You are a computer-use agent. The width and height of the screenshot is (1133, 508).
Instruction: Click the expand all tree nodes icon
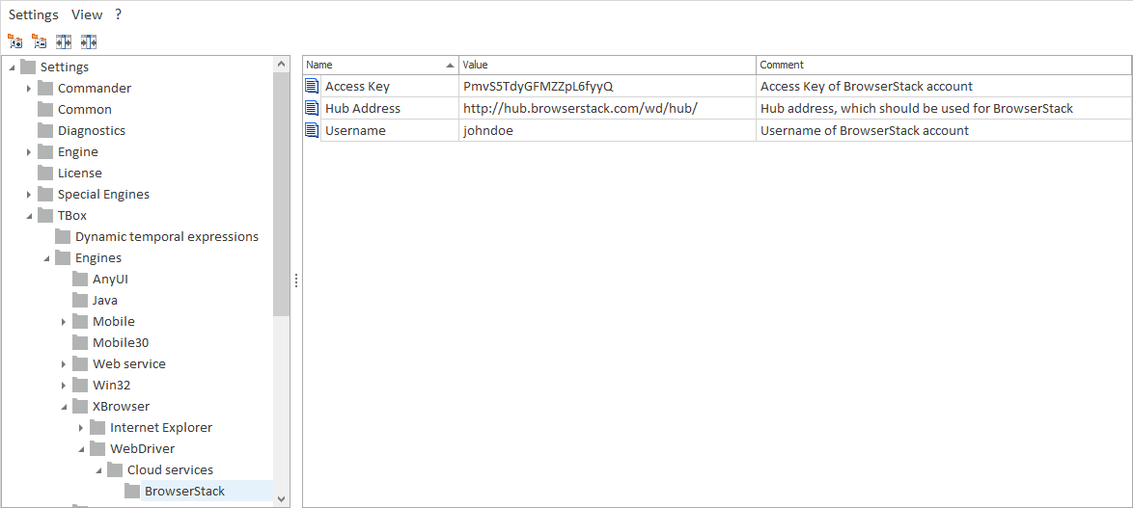(14, 41)
